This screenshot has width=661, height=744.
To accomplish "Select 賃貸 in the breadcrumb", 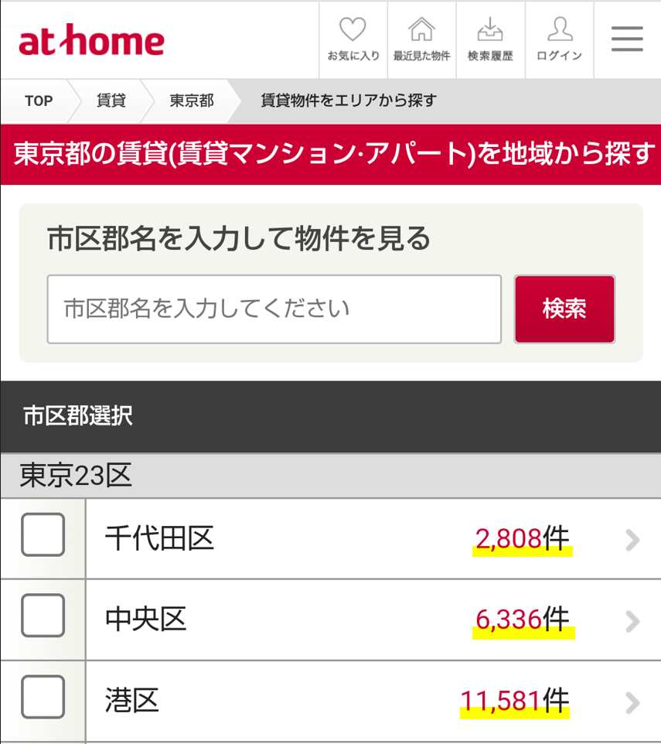I will pyautogui.click(x=111, y=101).
